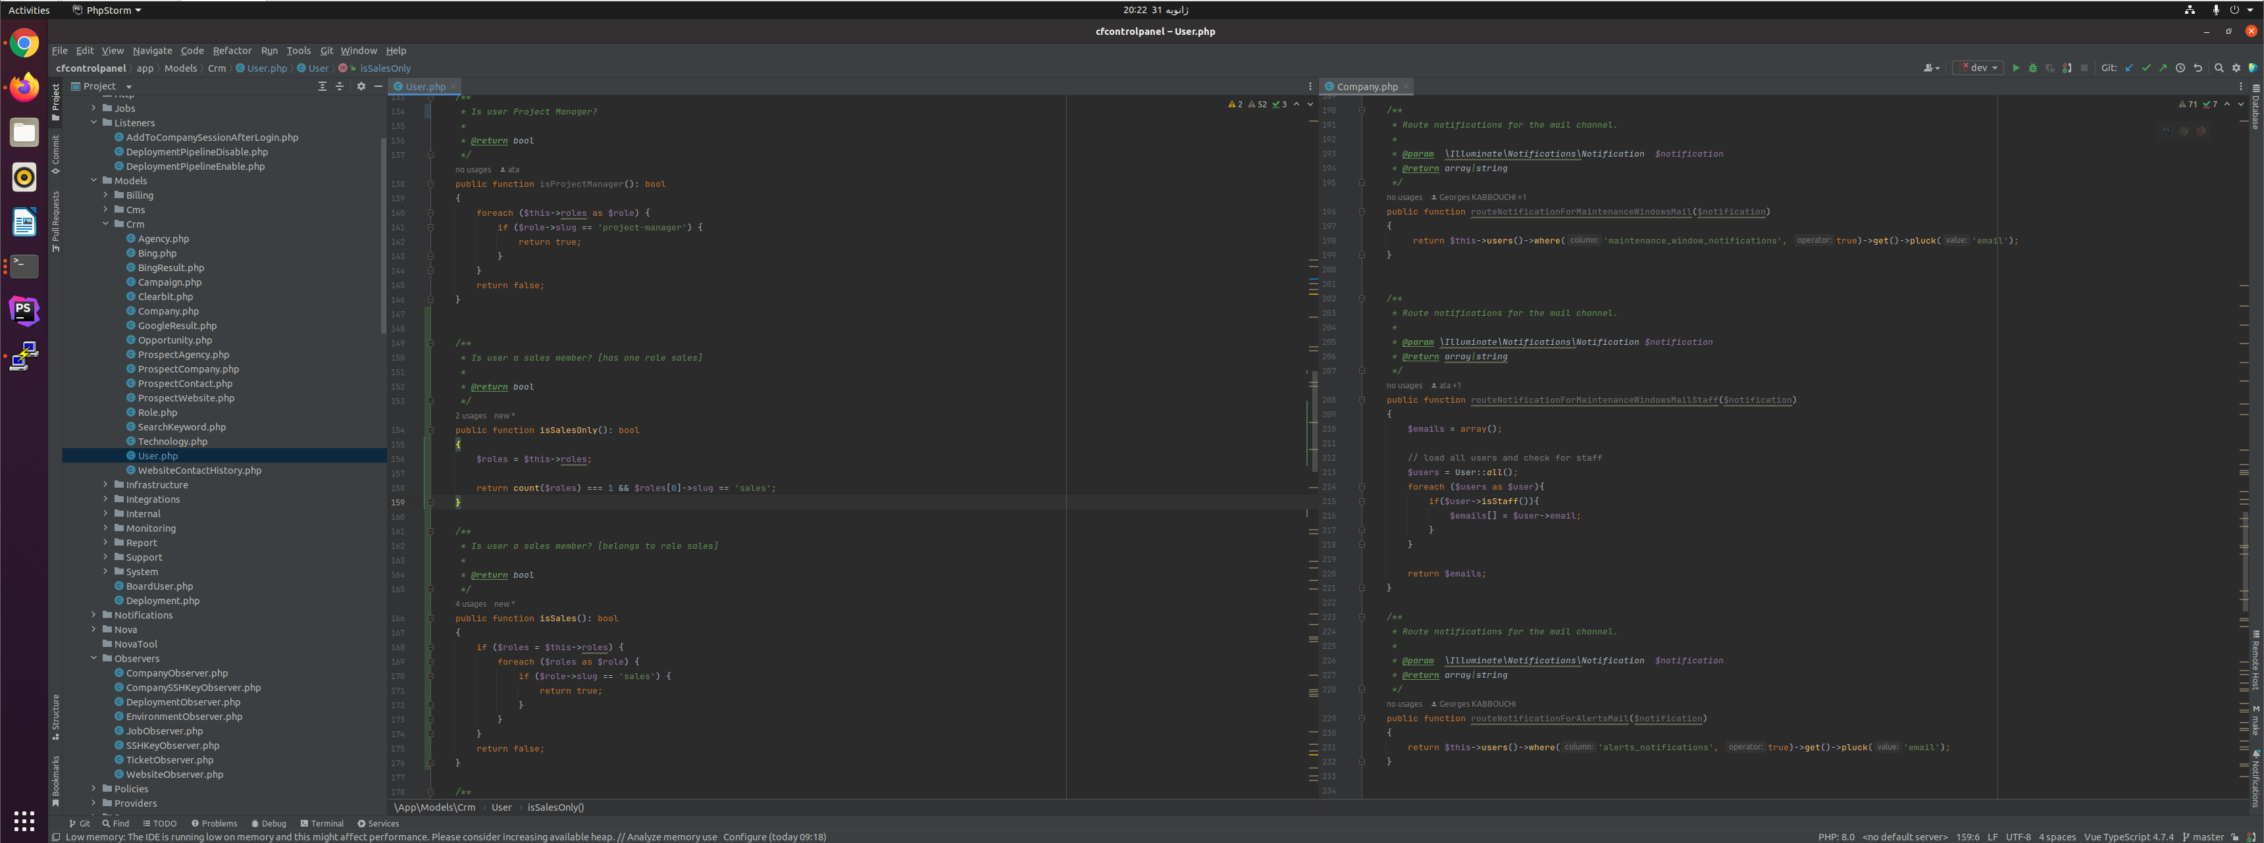This screenshot has width=2264, height=843.
Task: Click the master branch widget in status bar
Action: [2207, 837]
